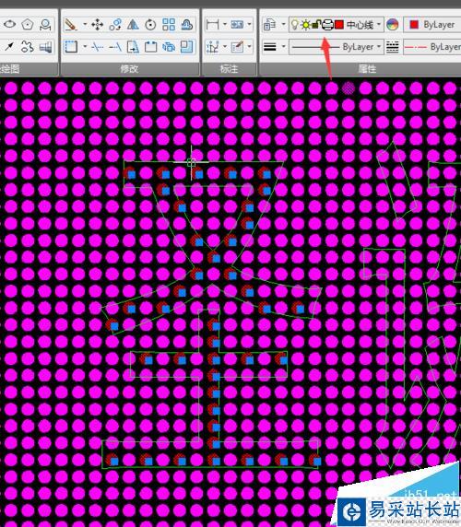The image size is (461, 527).
Task: Open the color ByLayer combo box
Action: tap(432, 25)
